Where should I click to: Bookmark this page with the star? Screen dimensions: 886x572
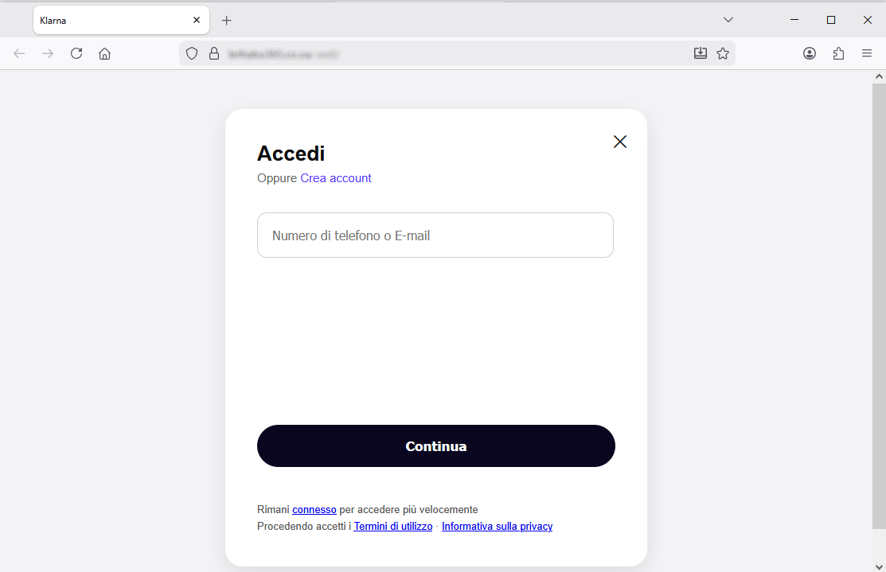[x=723, y=53]
